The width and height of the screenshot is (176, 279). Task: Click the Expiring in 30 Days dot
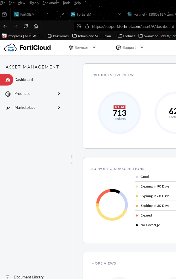pyautogui.click(x=137, y=206)
